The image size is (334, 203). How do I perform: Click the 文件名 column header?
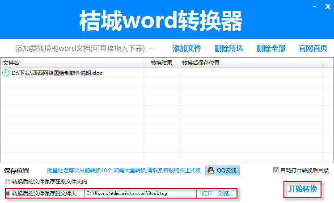(x=72, y=63)
